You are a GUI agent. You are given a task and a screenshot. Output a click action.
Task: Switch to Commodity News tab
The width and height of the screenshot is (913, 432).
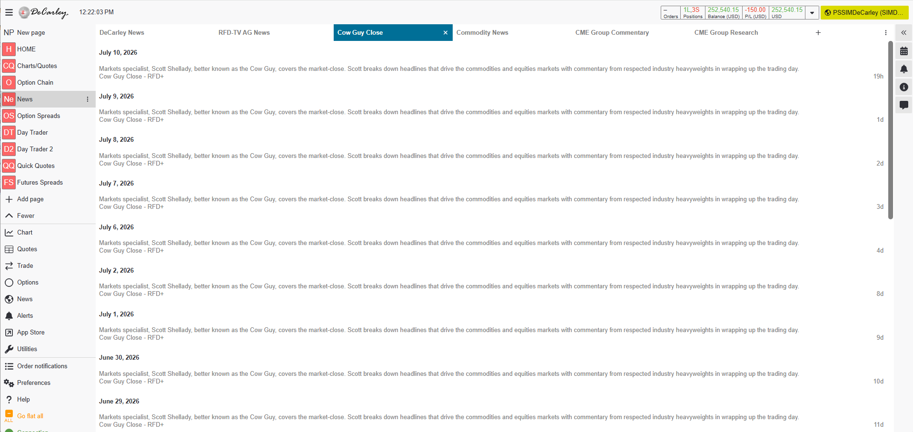(512, 32)
